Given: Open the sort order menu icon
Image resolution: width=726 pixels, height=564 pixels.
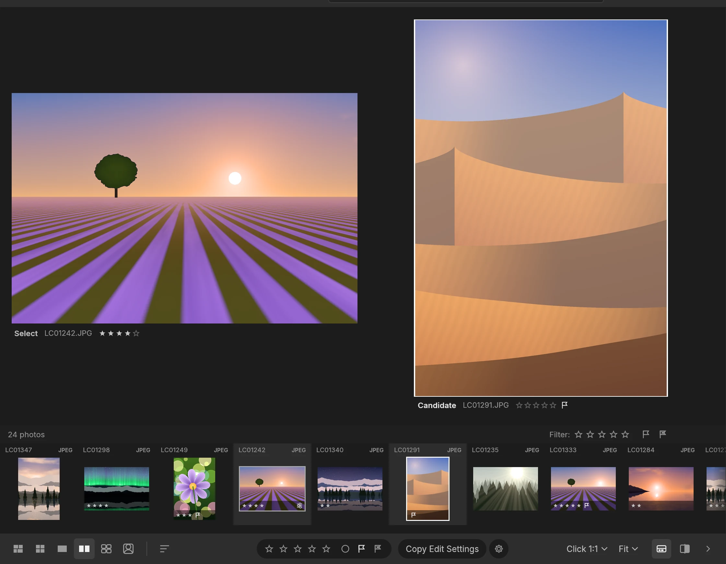Looking at the screenshot, I should (164, 549).
